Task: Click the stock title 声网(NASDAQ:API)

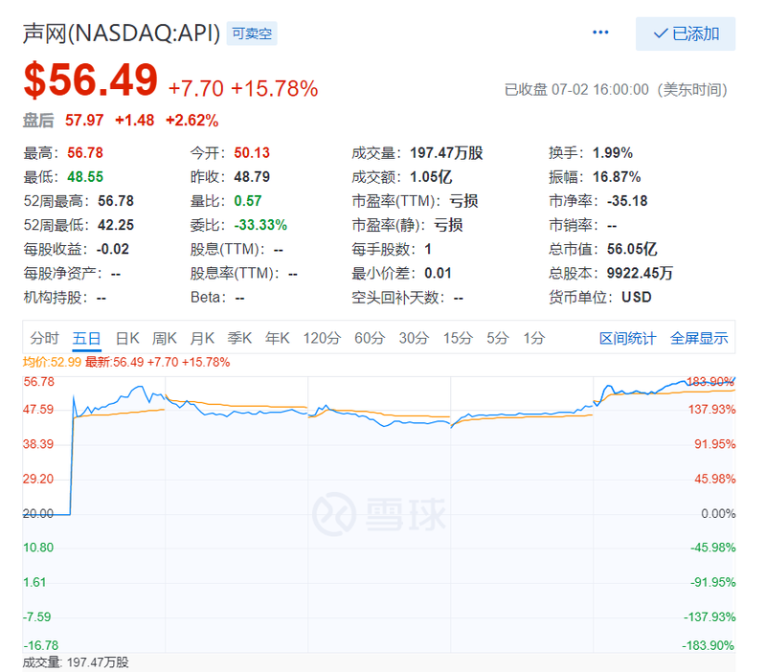Action: pos(122,34)
